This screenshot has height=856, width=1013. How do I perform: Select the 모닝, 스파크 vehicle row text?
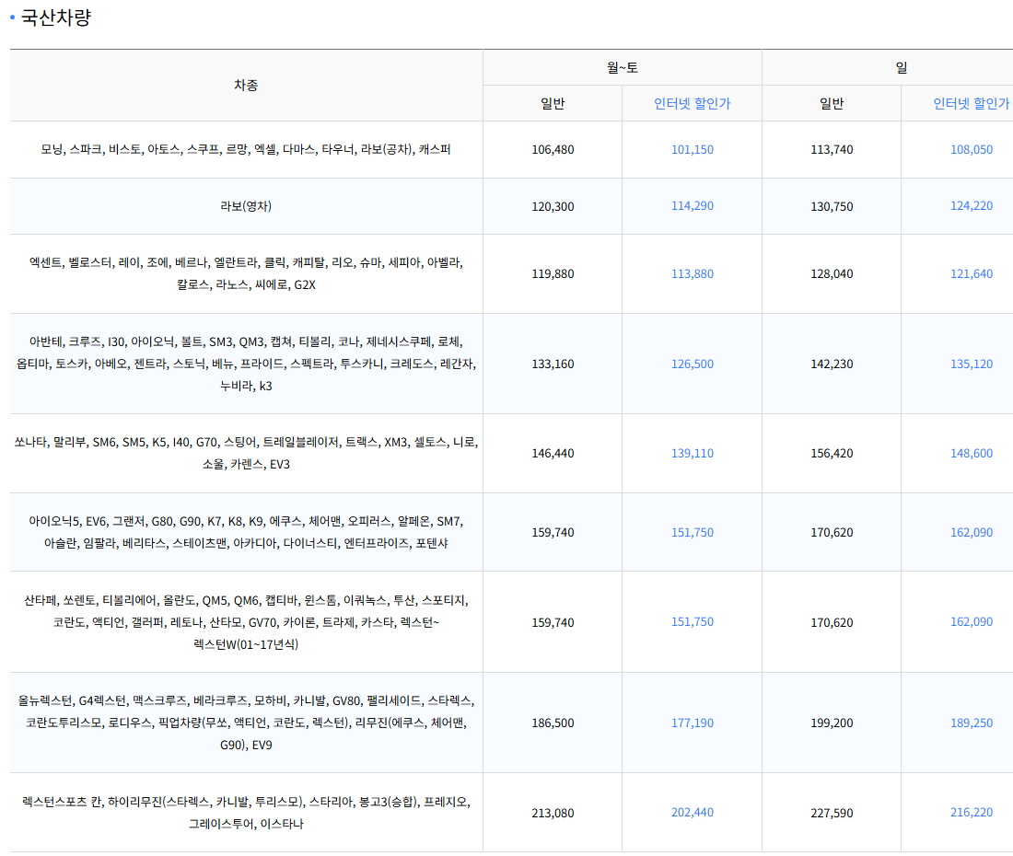(246, 149)
